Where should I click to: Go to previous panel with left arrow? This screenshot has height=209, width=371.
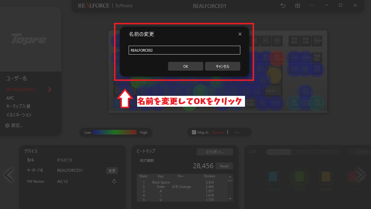pyautogui.click(x=8, y=175)
